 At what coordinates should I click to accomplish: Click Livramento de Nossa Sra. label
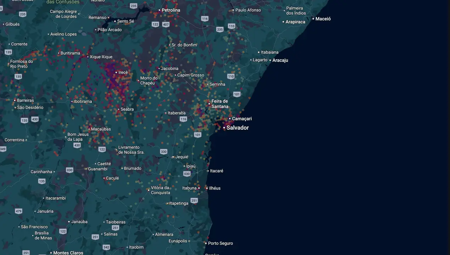131,150
